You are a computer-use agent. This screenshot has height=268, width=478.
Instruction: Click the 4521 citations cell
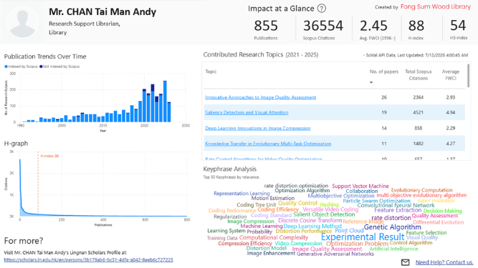pos(419,112)
